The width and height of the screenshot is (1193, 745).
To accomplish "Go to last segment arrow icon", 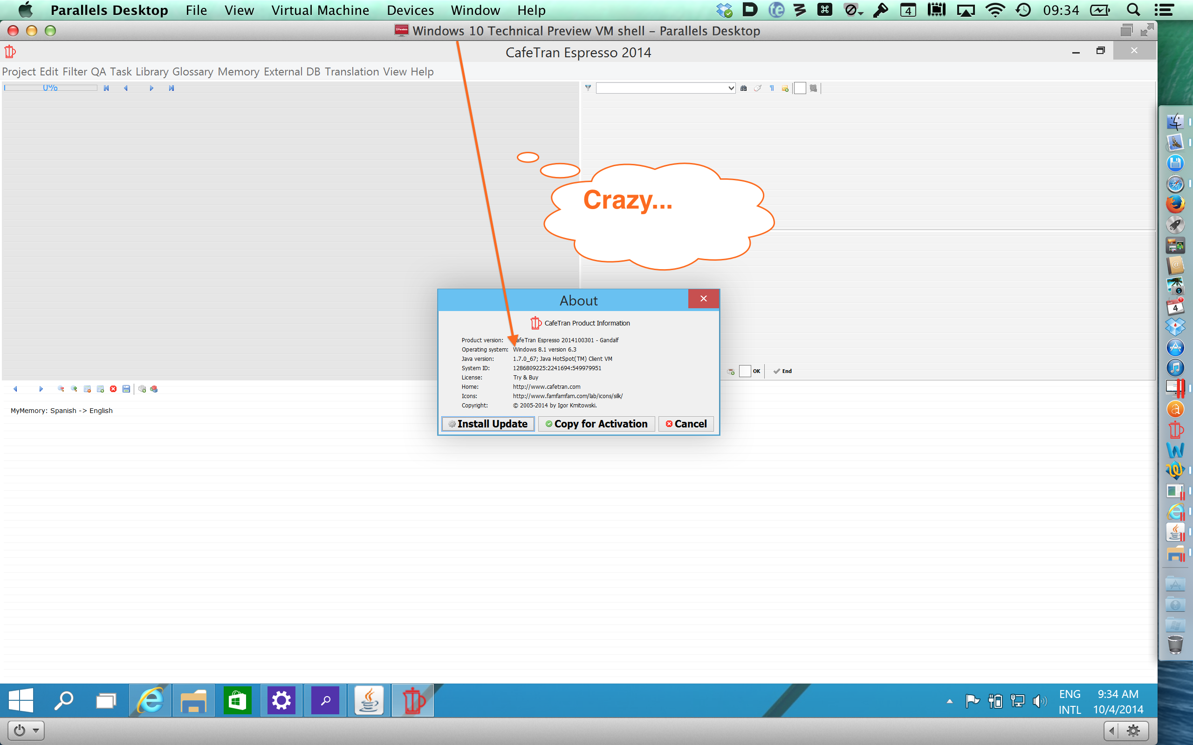I will click(171, 88).
